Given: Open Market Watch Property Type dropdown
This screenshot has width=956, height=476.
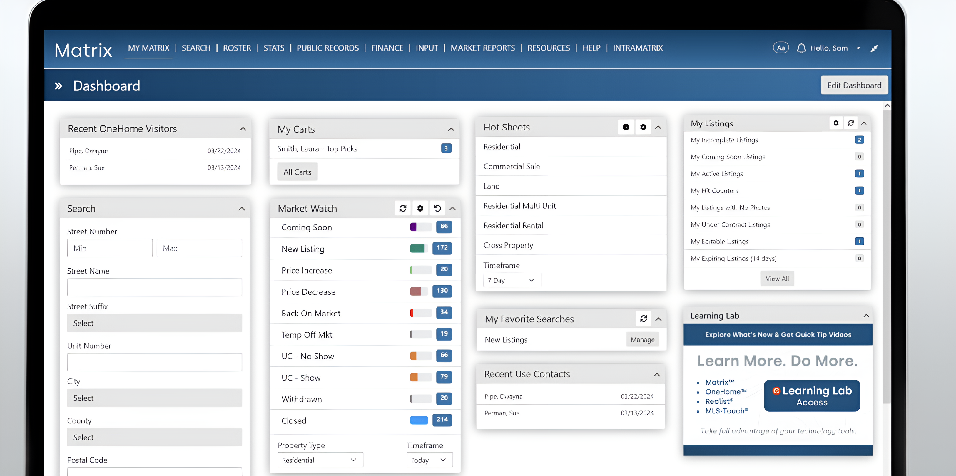Looking at the screenshot, I should 320,460.
